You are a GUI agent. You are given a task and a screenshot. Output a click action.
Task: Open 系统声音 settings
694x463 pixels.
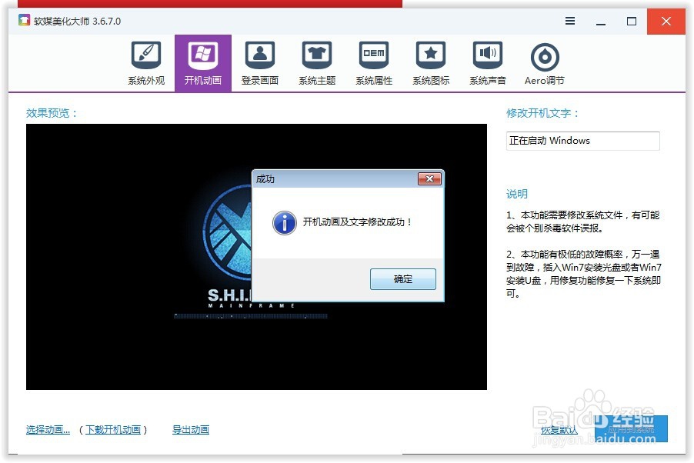pyautogui.click(x=488, y=63)
